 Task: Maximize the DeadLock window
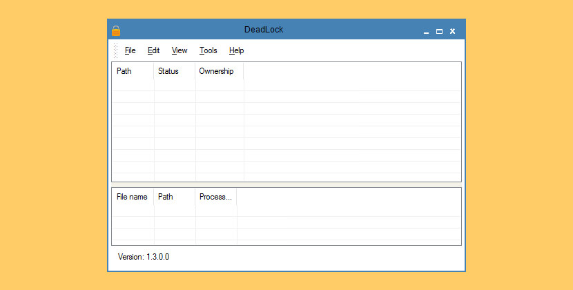tap(439, 32)
